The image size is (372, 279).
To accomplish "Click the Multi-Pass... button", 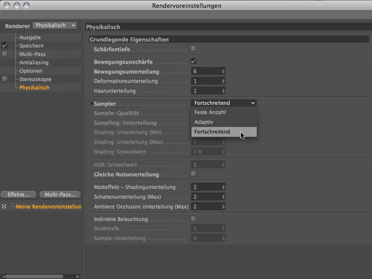I will tap(60, 194).
